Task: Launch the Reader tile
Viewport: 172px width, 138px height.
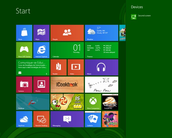Action: coord(58,67)
